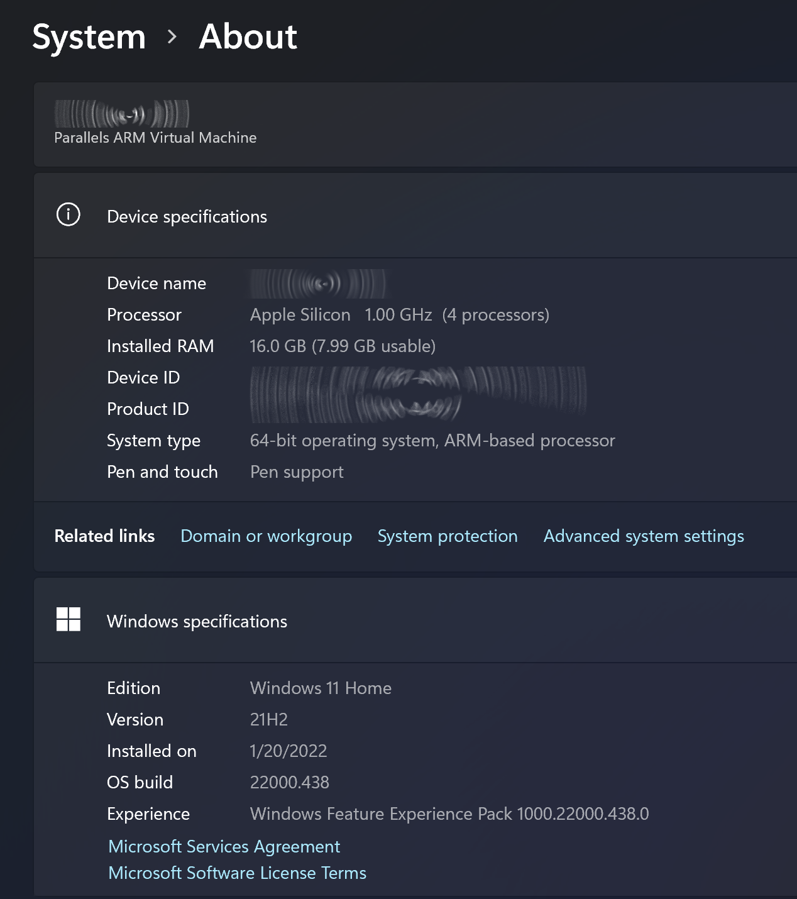This screenshot has height=899, width=797.
Task: Select the 64-bit operating system value
Action: coord(432,441)
